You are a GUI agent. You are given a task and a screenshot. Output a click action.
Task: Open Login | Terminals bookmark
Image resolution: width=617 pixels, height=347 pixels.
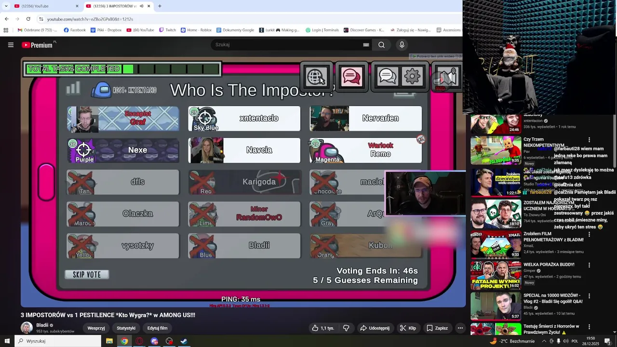coord(322,30)
